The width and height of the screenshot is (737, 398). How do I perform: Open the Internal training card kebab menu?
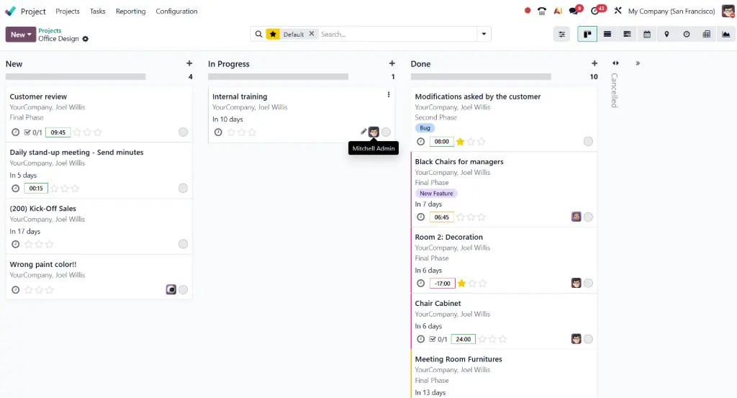pyautogui.click(x=389, y=94)
